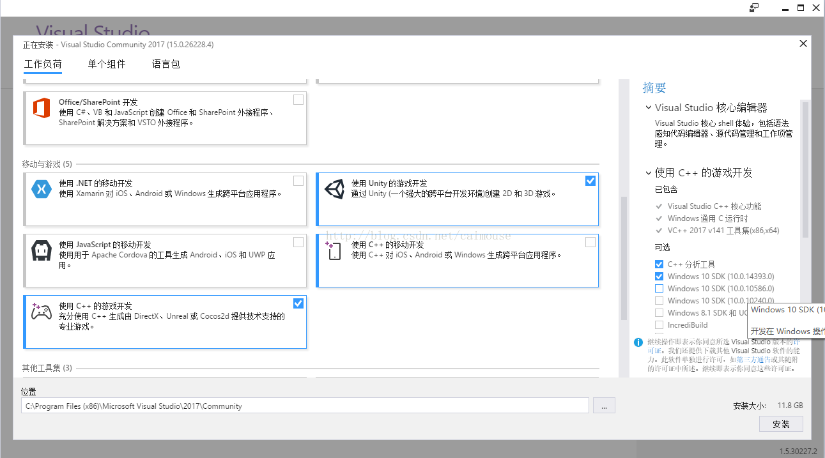Uncheck Windows 10 SDK (10.0.14393.0)
The height and width of the screenshot is (458, 825).
pyautogui.click(x=659, y=277)
